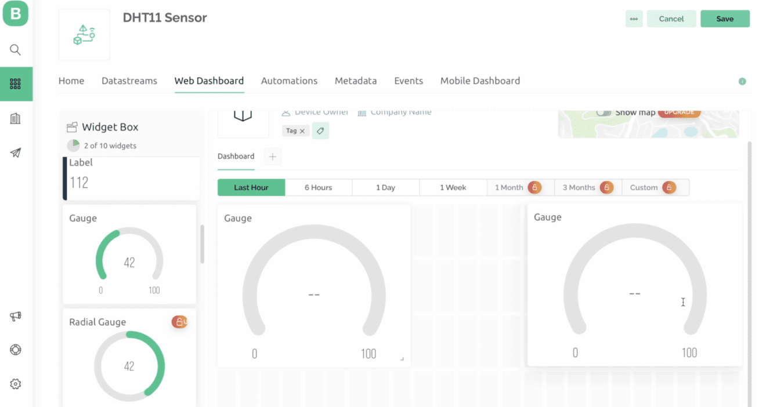
Task: Select the 6 Hours time range
Action: click(318, 187)
